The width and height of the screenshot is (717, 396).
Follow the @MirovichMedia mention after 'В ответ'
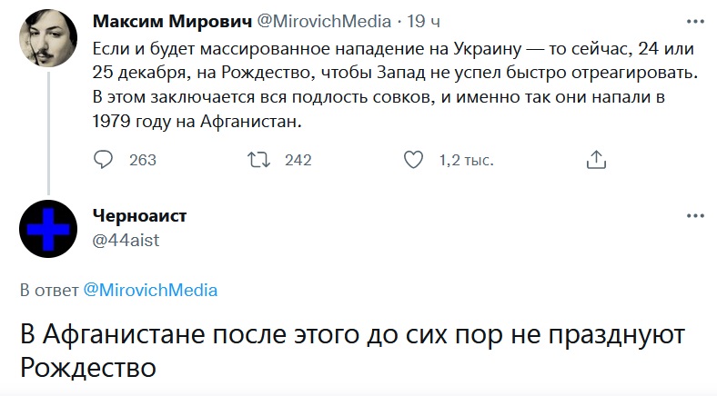coord(150,291)
